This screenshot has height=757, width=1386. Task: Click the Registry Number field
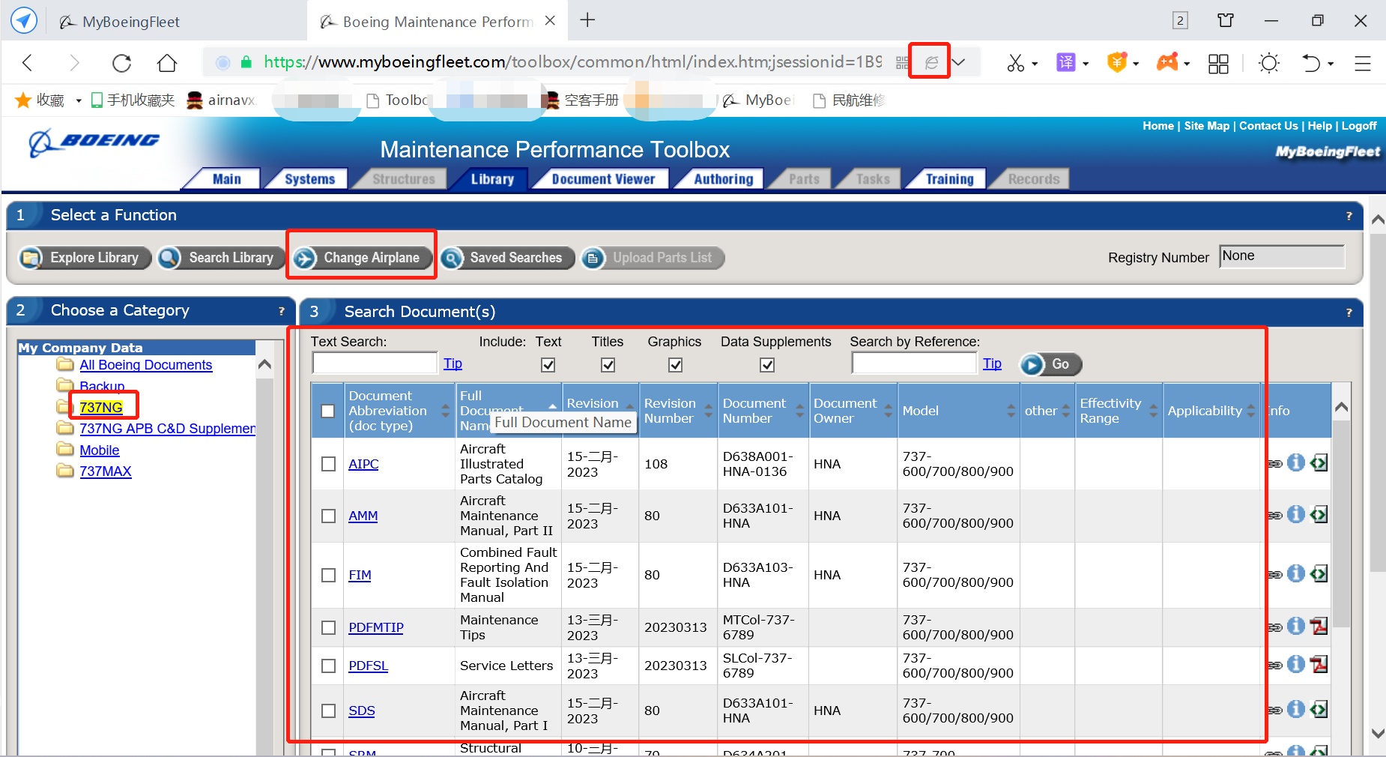1282,256
